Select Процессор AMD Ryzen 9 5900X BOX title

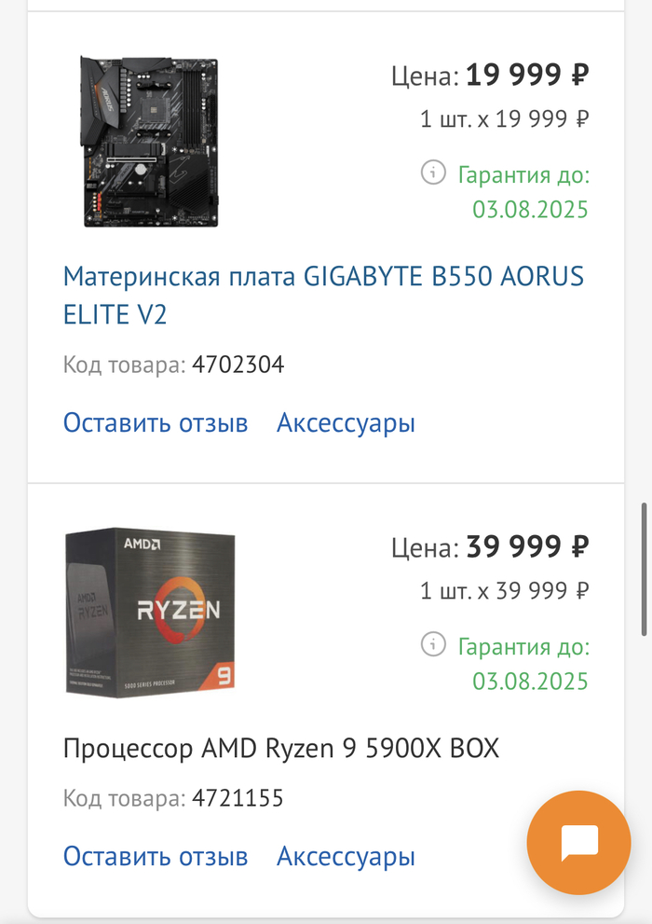[x=280, y=749]
